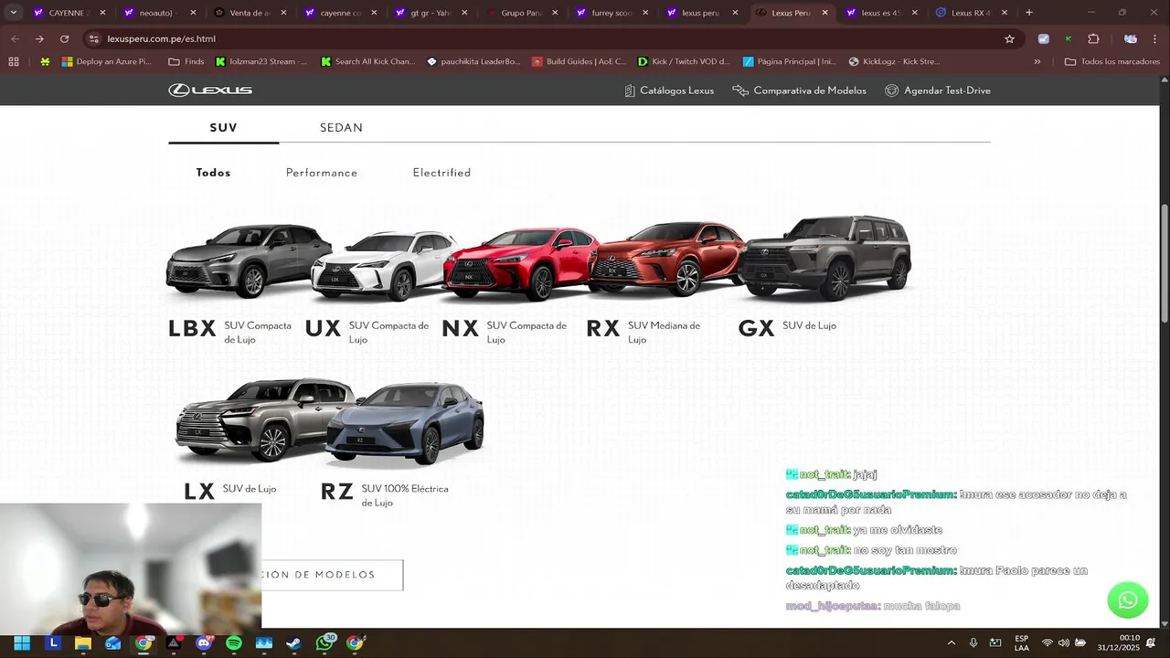Screen dimensions: 1170x658
Task: Open the bookmarks apps grid icon
Action: coord(14,61)
